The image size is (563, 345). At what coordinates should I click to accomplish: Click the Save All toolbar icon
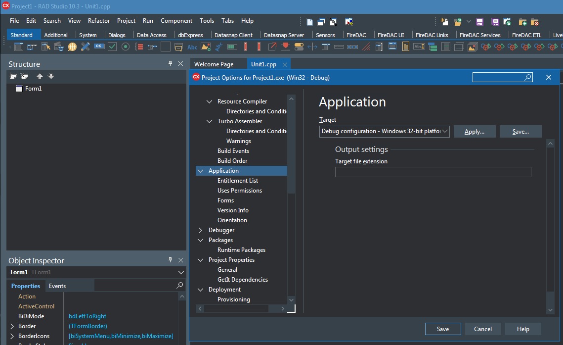[x=495, y=22]
